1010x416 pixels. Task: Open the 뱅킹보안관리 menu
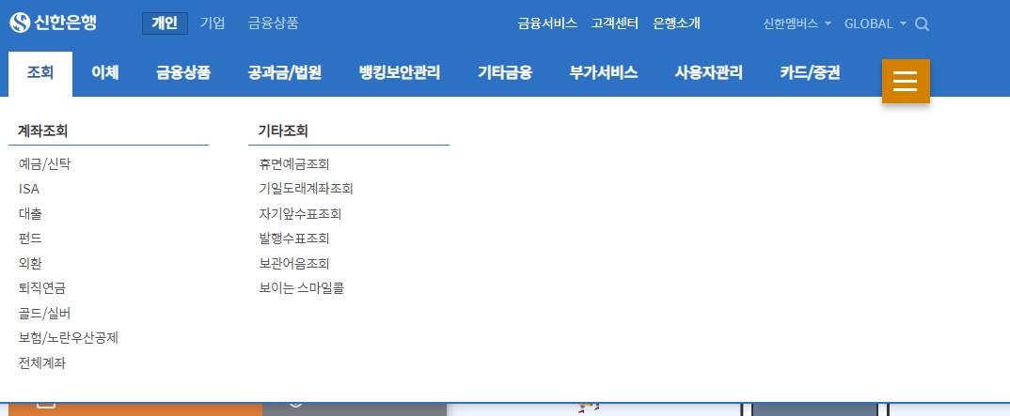tap(400, 73)
